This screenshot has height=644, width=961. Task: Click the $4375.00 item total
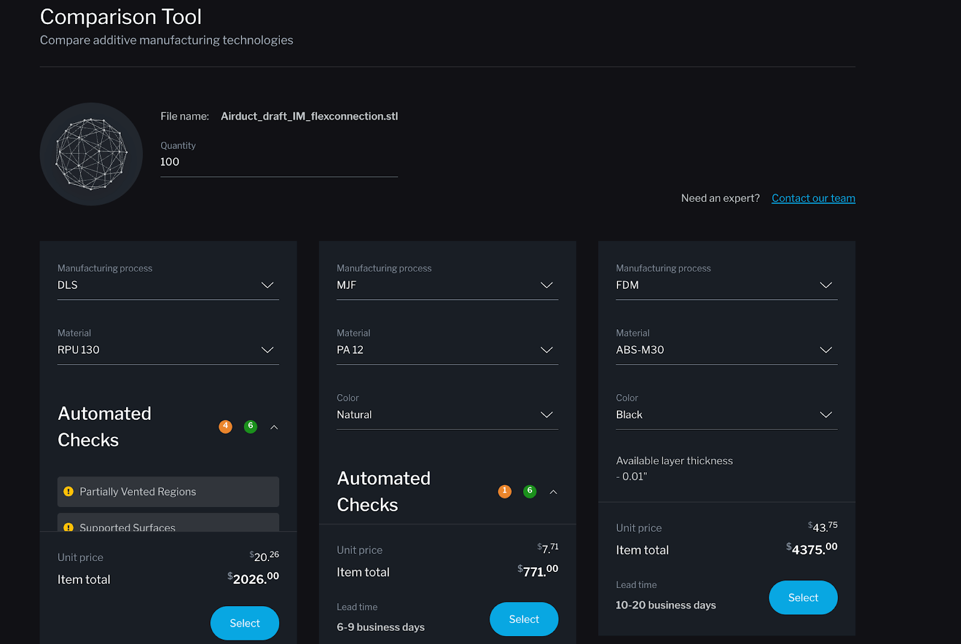click(811, 548)
